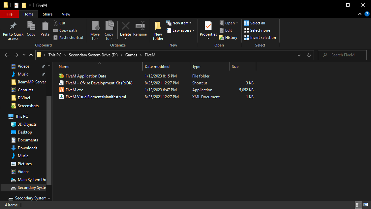The image size is (371, 209).
Task: Navigate back with the left arrow
Action: point(7,55)
